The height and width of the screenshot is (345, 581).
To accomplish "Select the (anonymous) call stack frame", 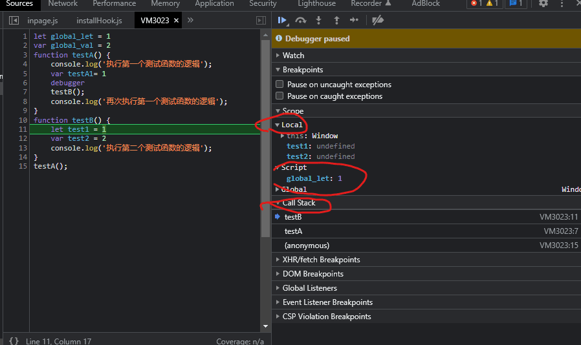I will click(x=307, y=246).
